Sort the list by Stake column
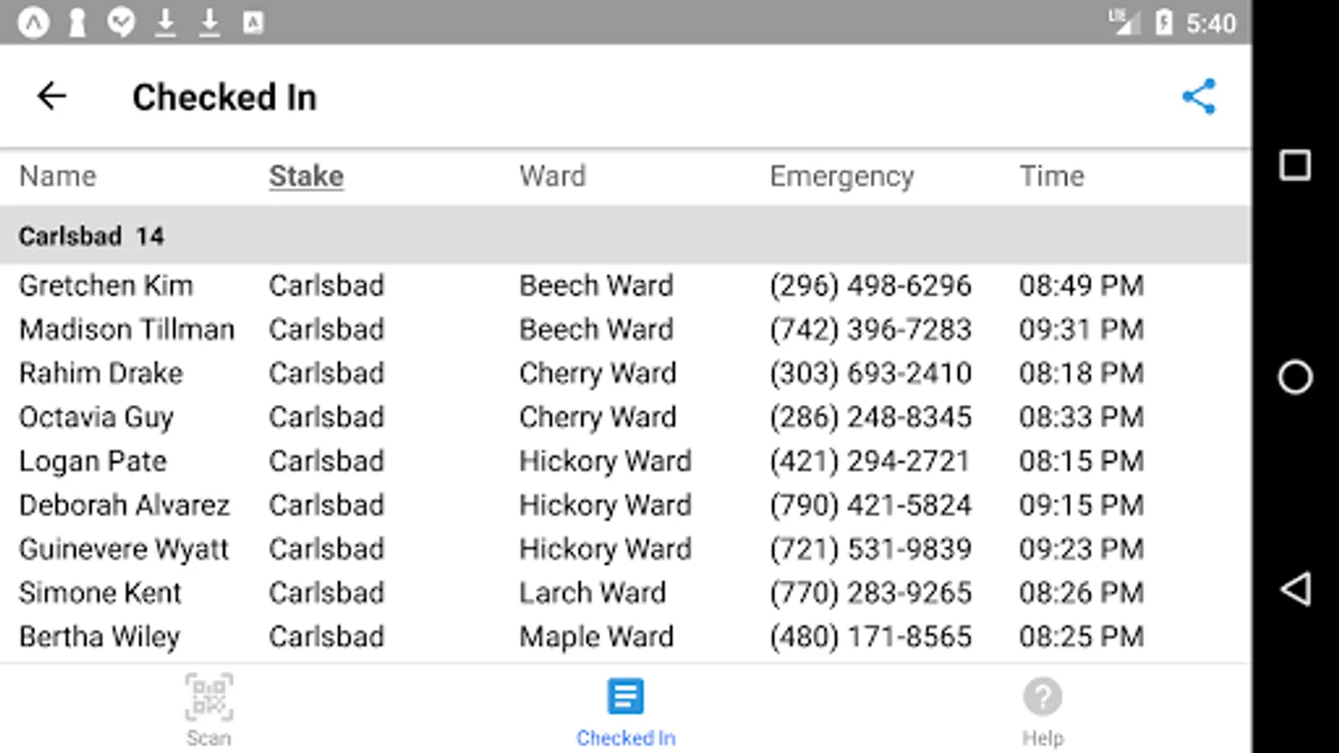This screenshot has height=753, width=1339. 306,177
